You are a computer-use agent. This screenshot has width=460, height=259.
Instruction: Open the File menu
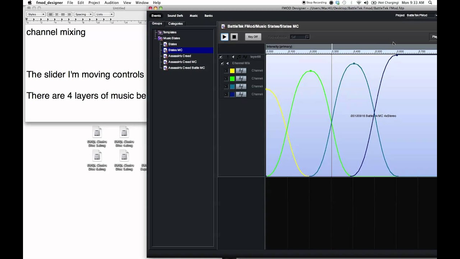tap(70, 3)
